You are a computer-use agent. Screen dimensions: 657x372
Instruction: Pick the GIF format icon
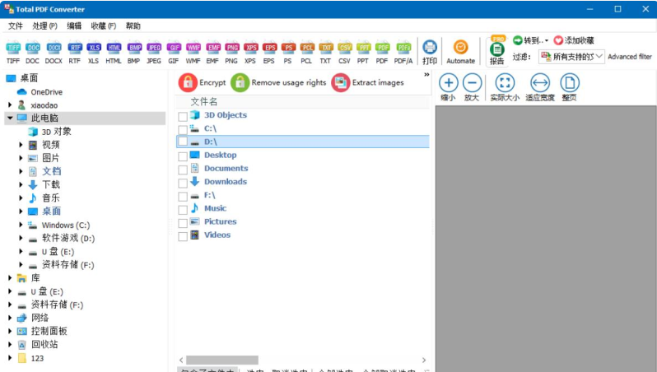coord(174,53)
